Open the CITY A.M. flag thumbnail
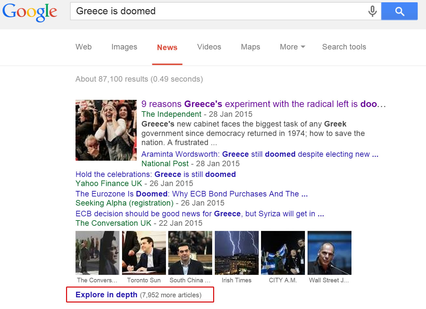The image size is (426, 309). [283, 253]
